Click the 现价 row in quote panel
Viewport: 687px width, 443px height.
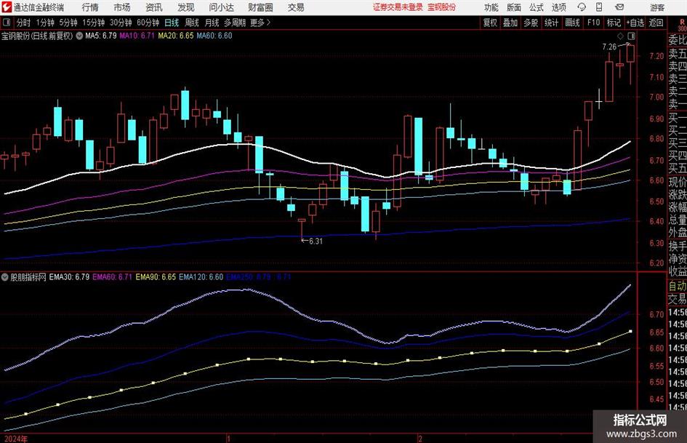point(678,182)
